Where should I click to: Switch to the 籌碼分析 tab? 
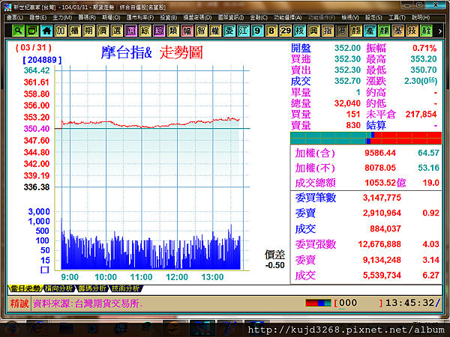click(92, 288)
